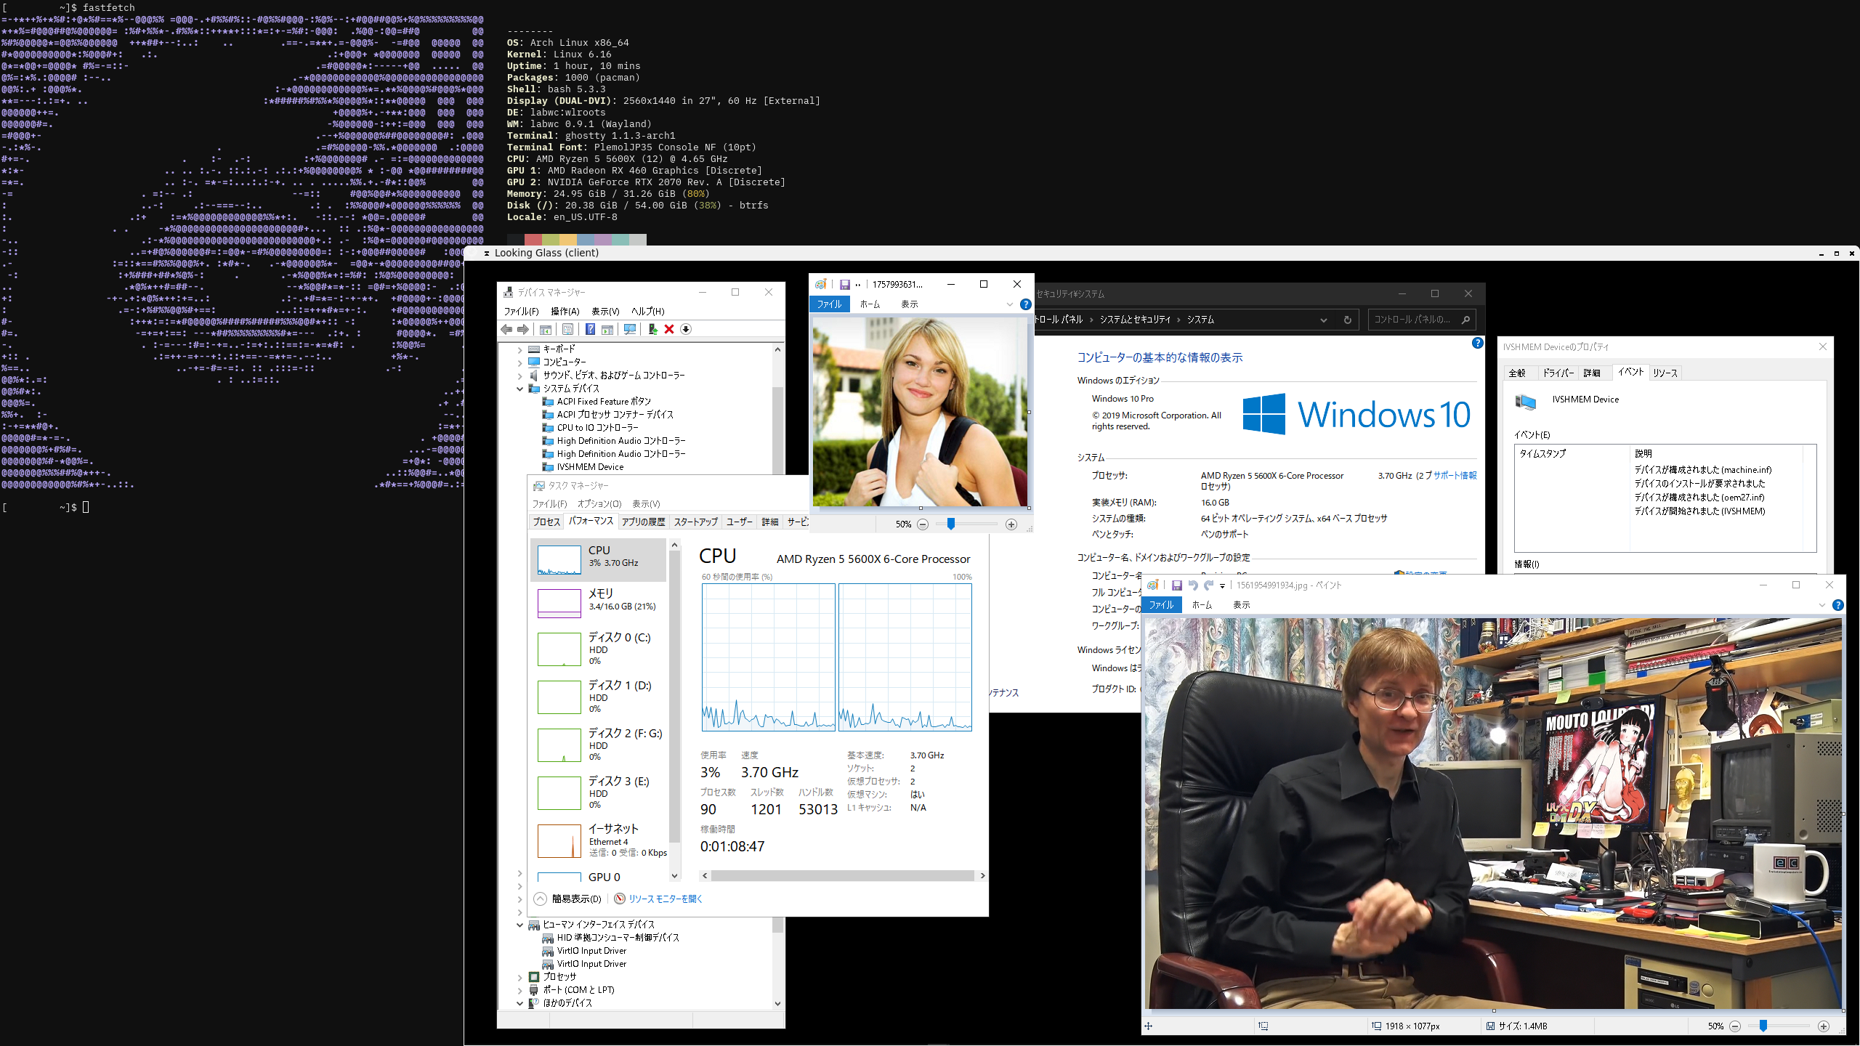The height and width of the screenshot is (1046, 1860).
Task: Select ディスク 0 (C:) in Task Manager sidebar
Action: (598, 648)
